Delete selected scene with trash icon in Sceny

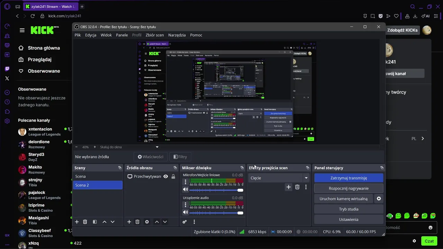(x=85, y=222)
